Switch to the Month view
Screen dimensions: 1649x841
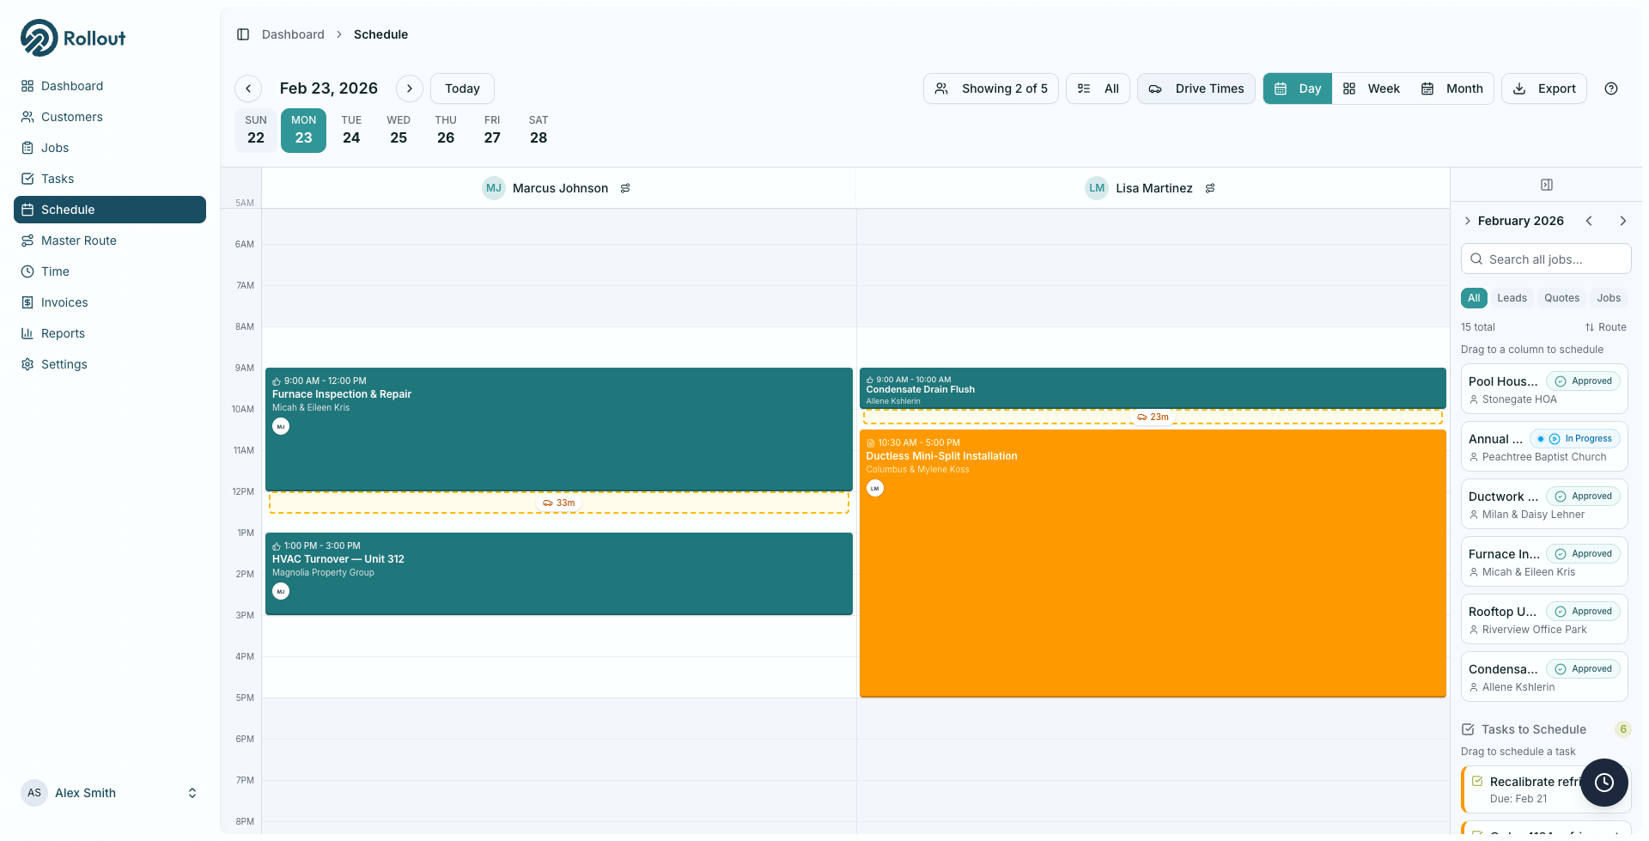click(1451, 88)
